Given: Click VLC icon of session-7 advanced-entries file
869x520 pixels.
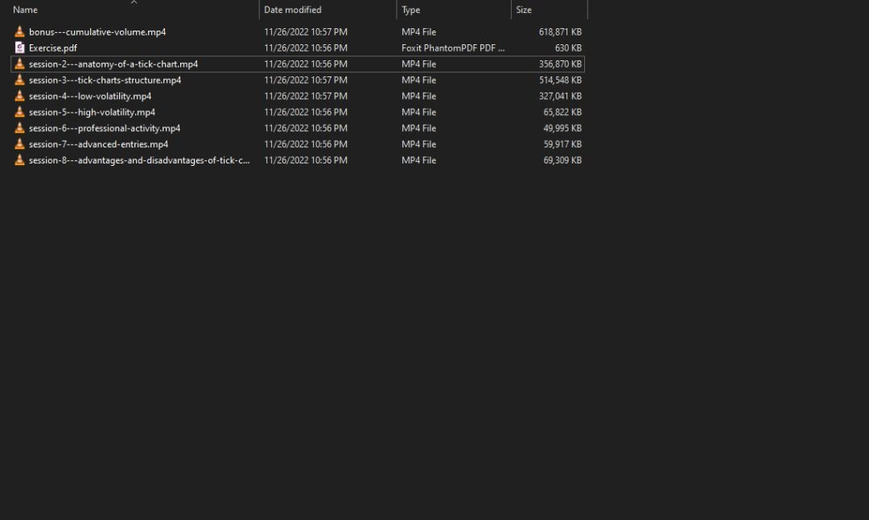Looking at the screenshot, I should click(20, 145).
